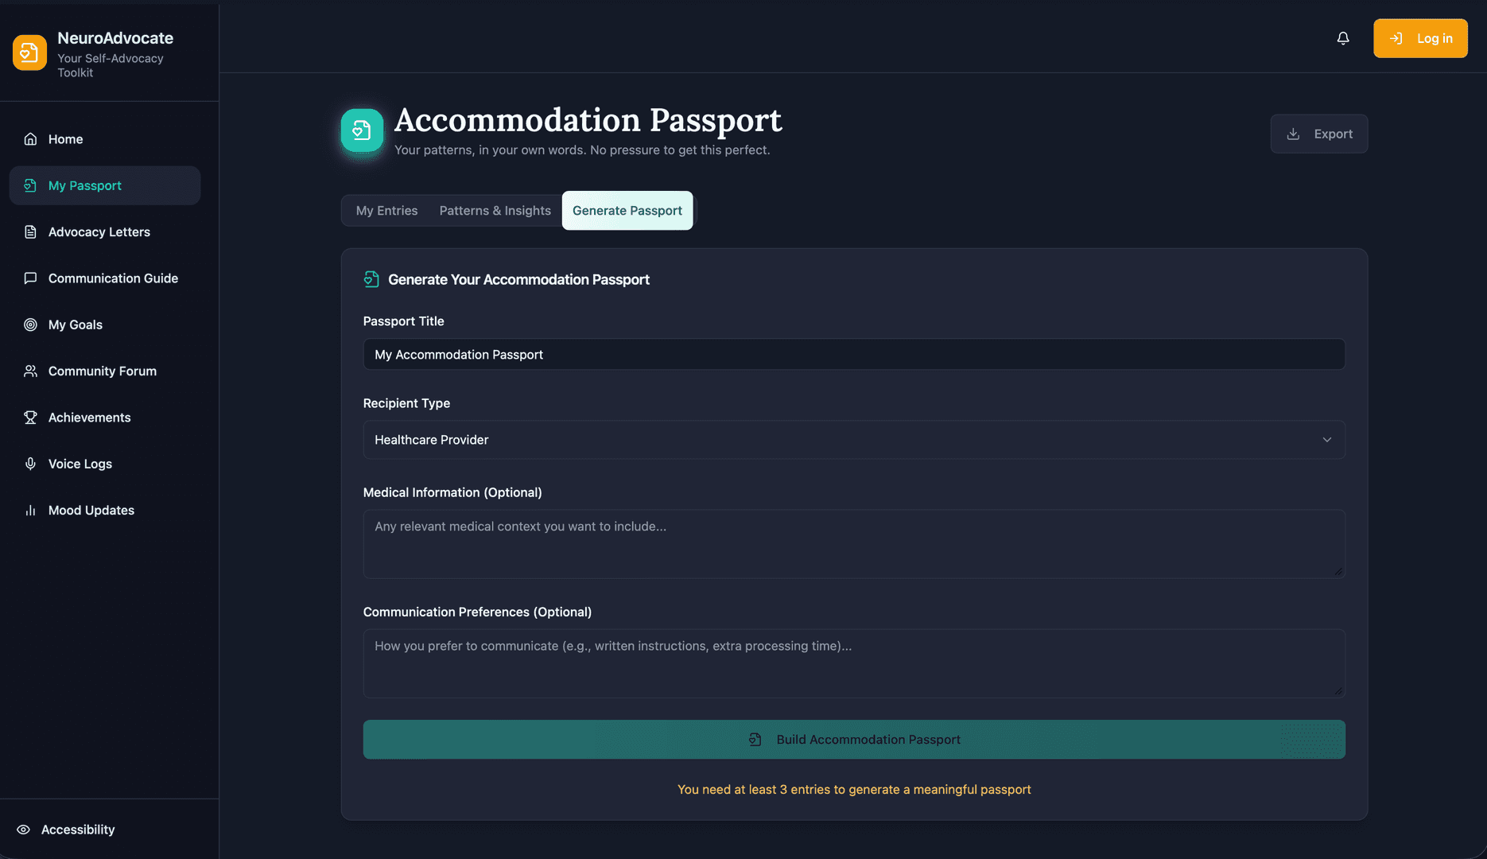Screen dimensions: 1487x859
Task: Open Achievements via trophy icon
Action: [x=30, y=418]
